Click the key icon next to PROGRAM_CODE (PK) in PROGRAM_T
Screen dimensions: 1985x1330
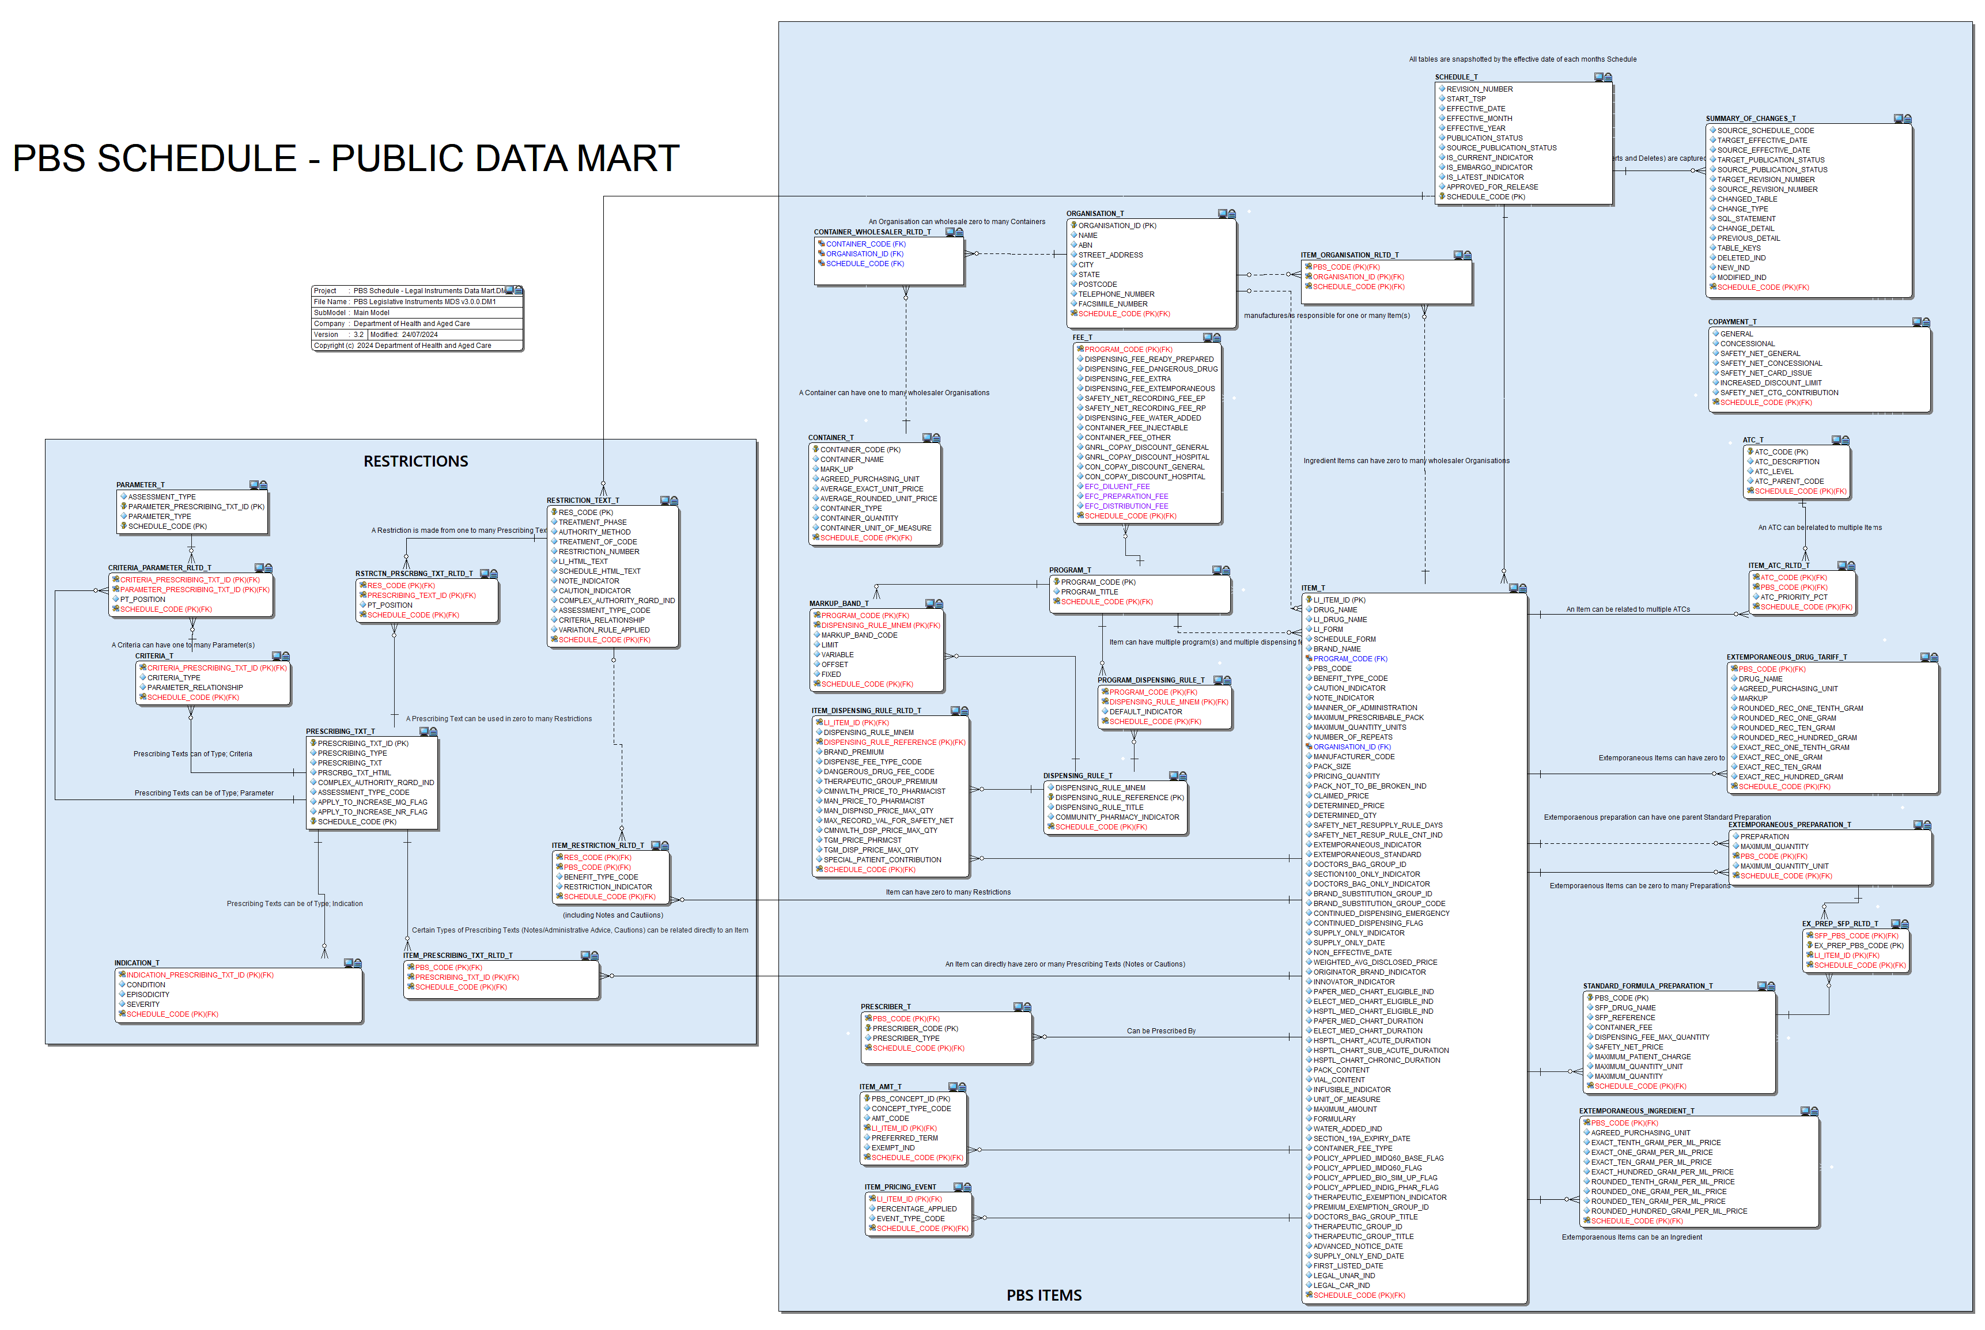coord(1056,582)
